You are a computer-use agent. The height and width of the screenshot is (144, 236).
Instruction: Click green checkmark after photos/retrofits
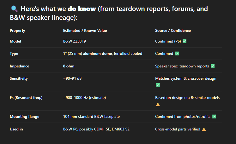click(x=214, y=117)
